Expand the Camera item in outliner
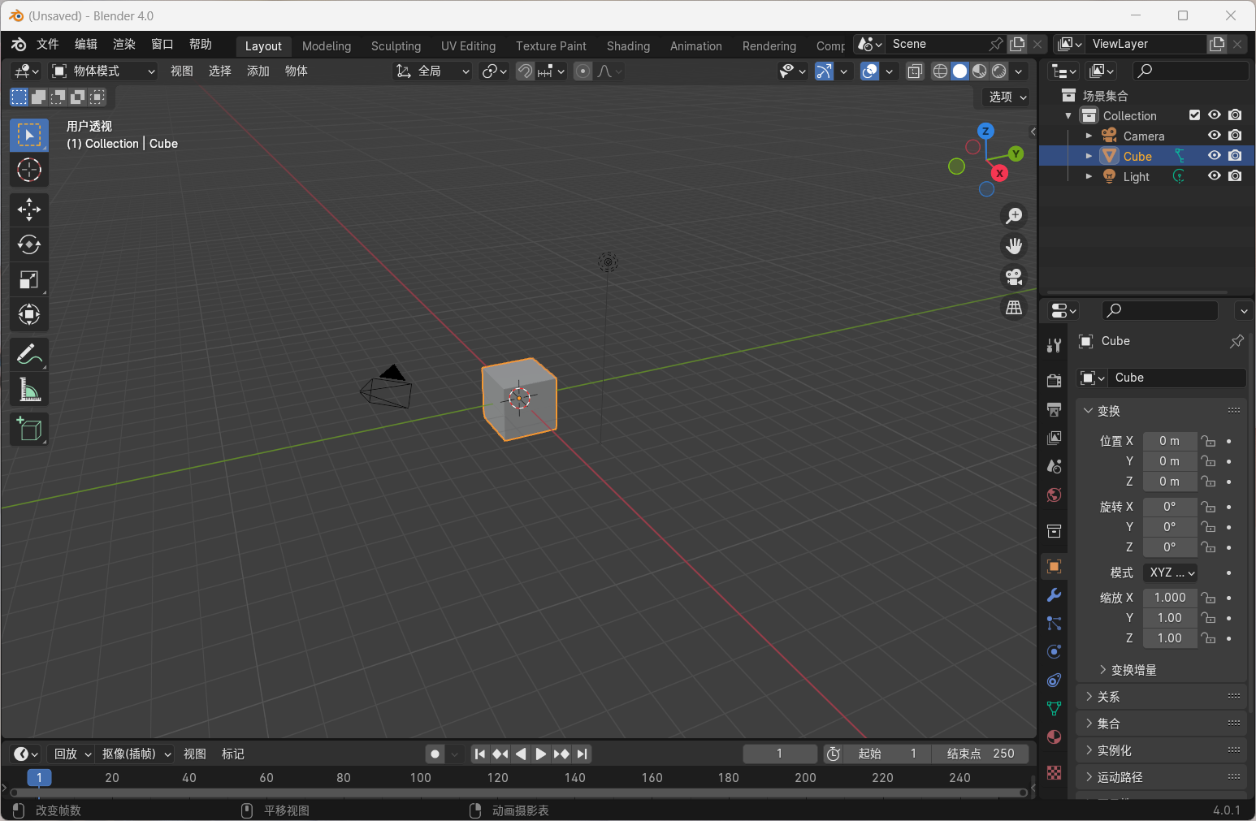Image resolution: width=1256 pixels, height=821 pixels. coord(1089,136)
